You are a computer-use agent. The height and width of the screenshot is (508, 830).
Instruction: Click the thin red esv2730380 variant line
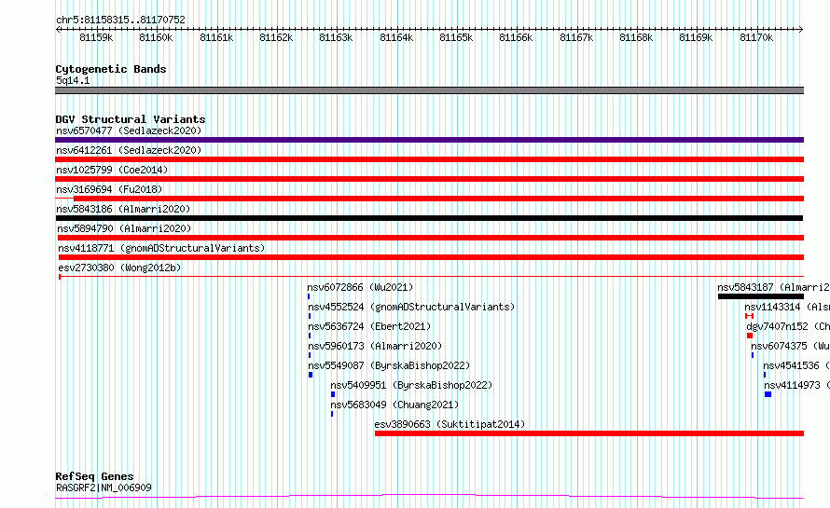(x=431, y=276)
